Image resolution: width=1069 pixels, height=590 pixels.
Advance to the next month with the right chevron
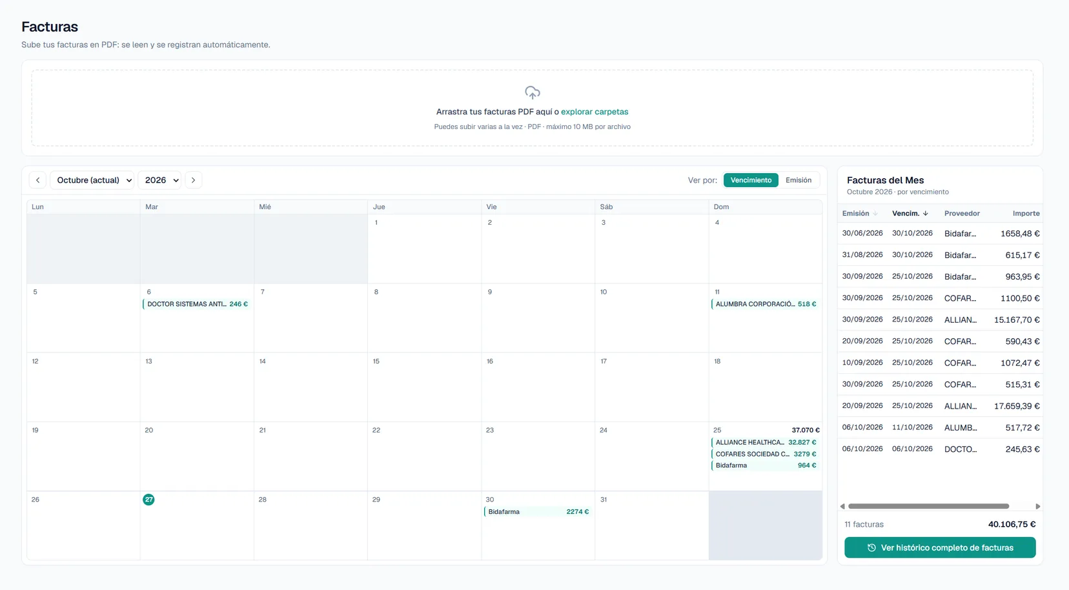[193, 180]
